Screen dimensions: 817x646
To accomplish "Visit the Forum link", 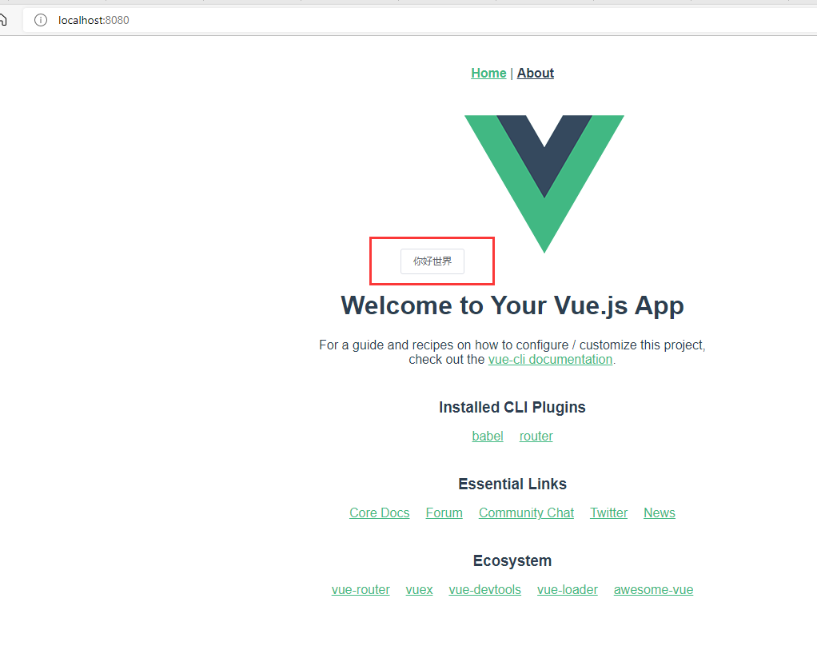I will pyautogui.click(x=444, y=512).
